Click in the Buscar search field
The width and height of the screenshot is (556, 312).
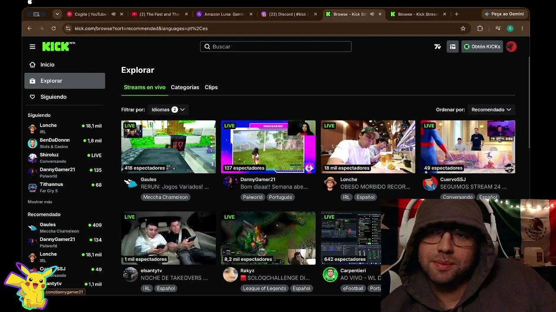[x=276, y=47]
